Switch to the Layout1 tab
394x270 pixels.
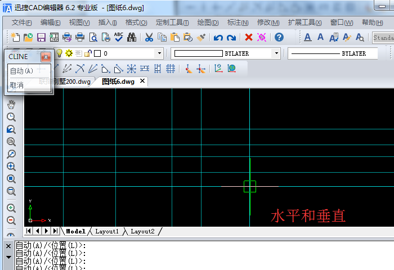click(107, 231)
